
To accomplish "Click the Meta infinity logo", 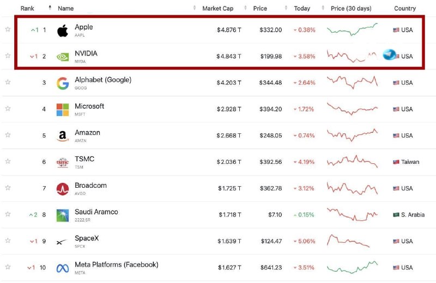I will (63, 268).
